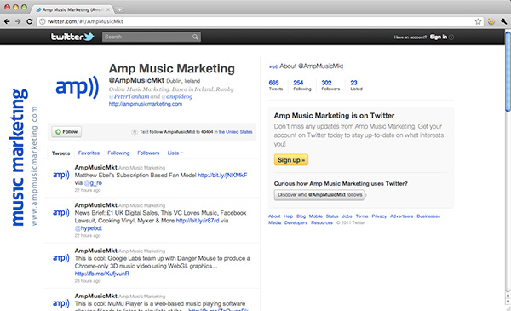
Task: Click the 23 Listed count
Action: point(356,85)
